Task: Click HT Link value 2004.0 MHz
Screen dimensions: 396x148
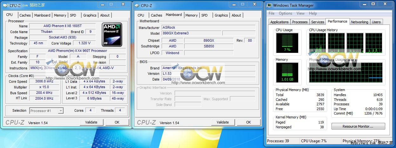Action: tap(44, 98)
